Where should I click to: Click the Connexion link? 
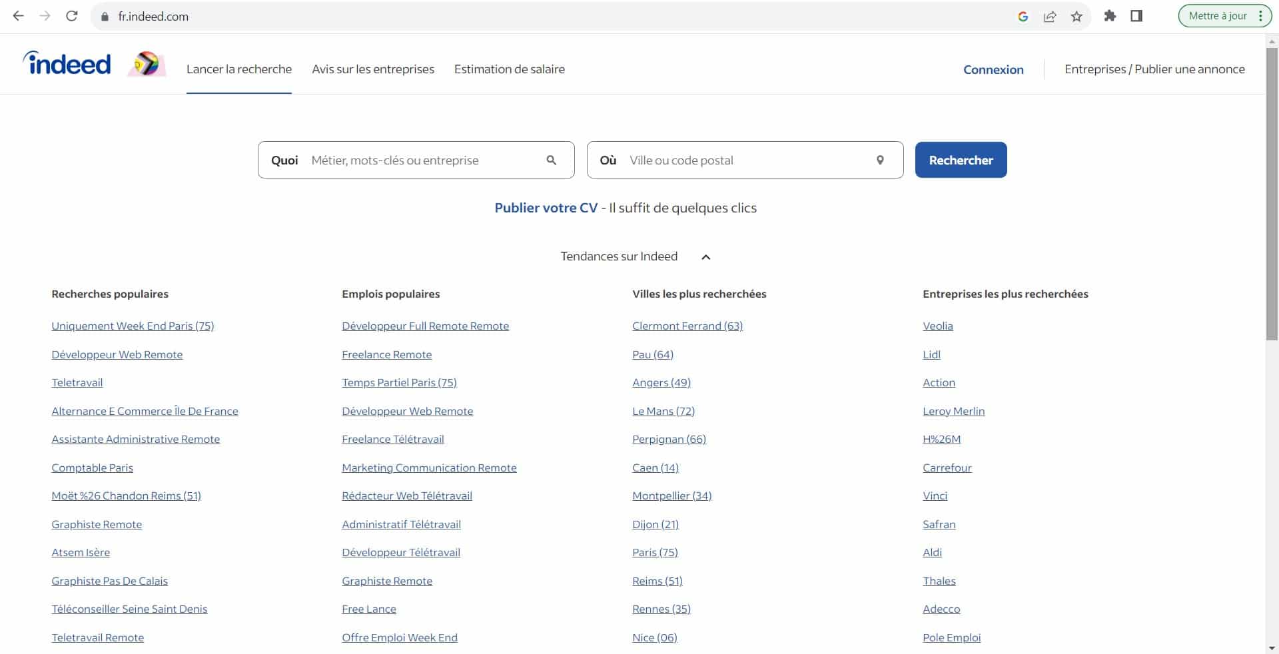click(993, 69)
